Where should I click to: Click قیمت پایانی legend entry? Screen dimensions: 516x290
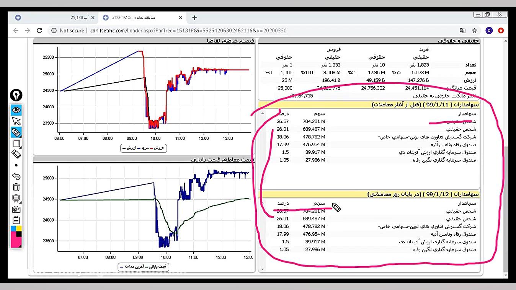click(155, 266)
